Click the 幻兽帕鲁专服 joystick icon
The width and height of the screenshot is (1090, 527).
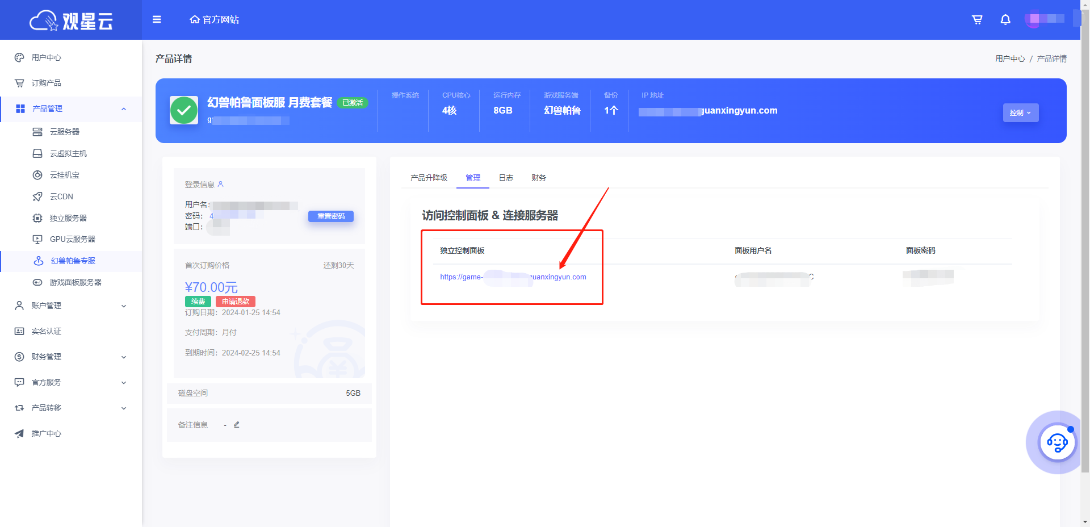tap(39, 261)
